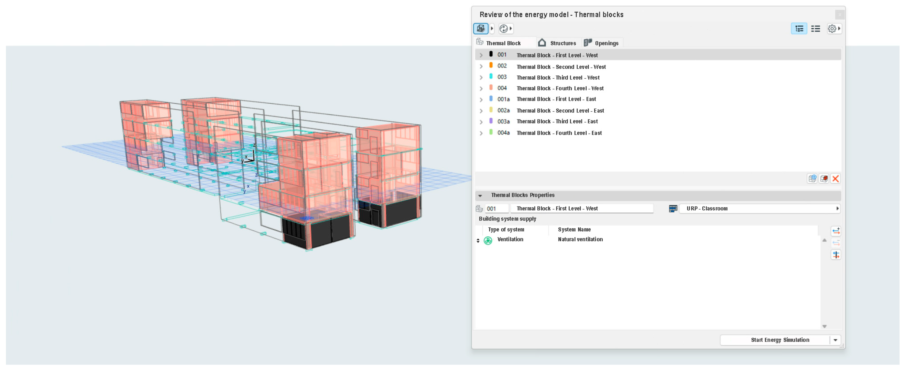Open the URP - Classroom profile dropdown
The height and width of the screenshot is (372, 906).
click(x=760, y=209)
